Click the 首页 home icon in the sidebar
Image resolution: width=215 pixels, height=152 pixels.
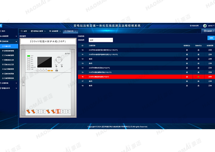[x=1, y=31]
